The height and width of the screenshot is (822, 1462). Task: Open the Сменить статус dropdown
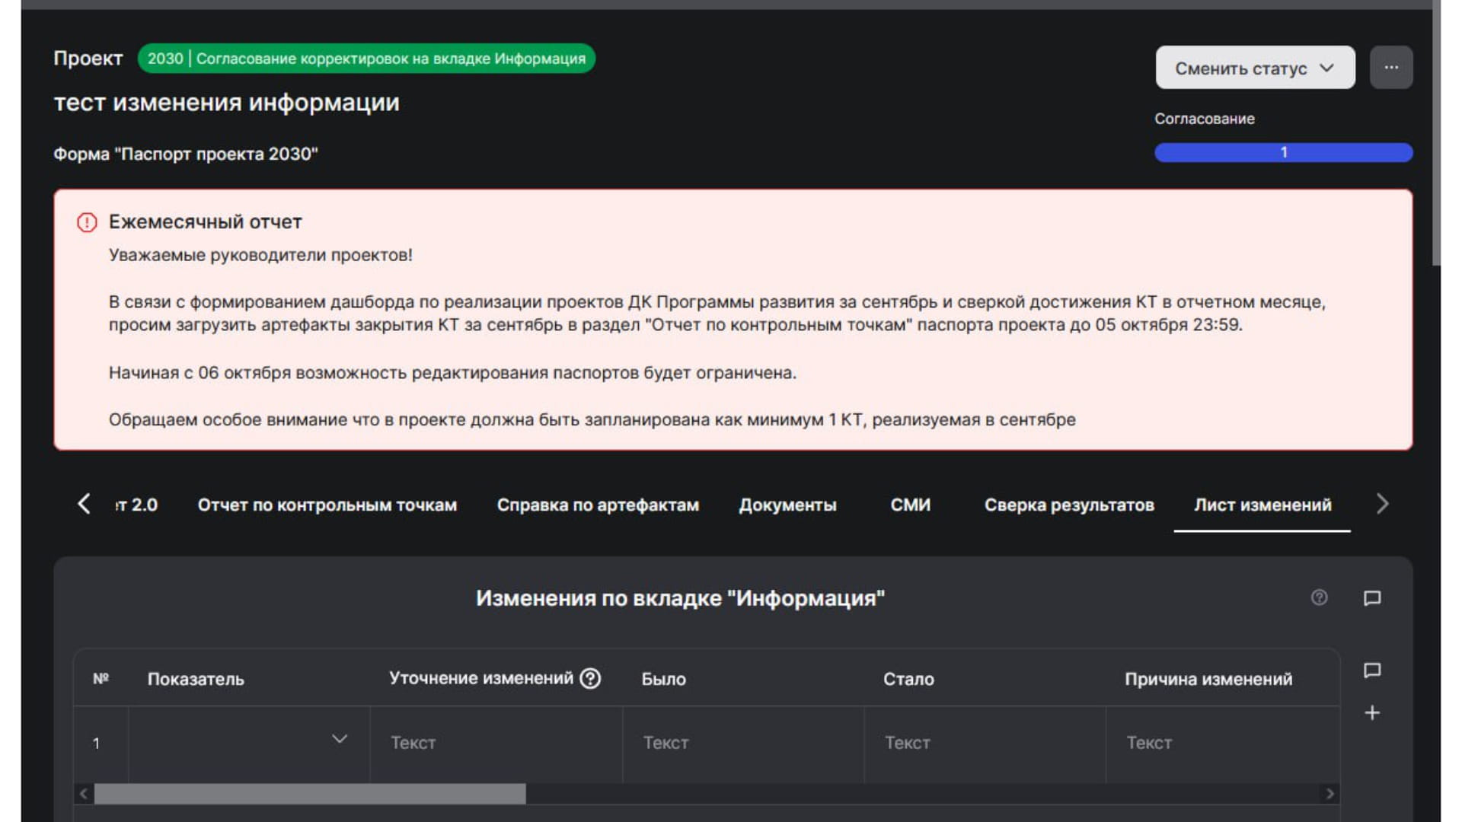click(1255, 68)
